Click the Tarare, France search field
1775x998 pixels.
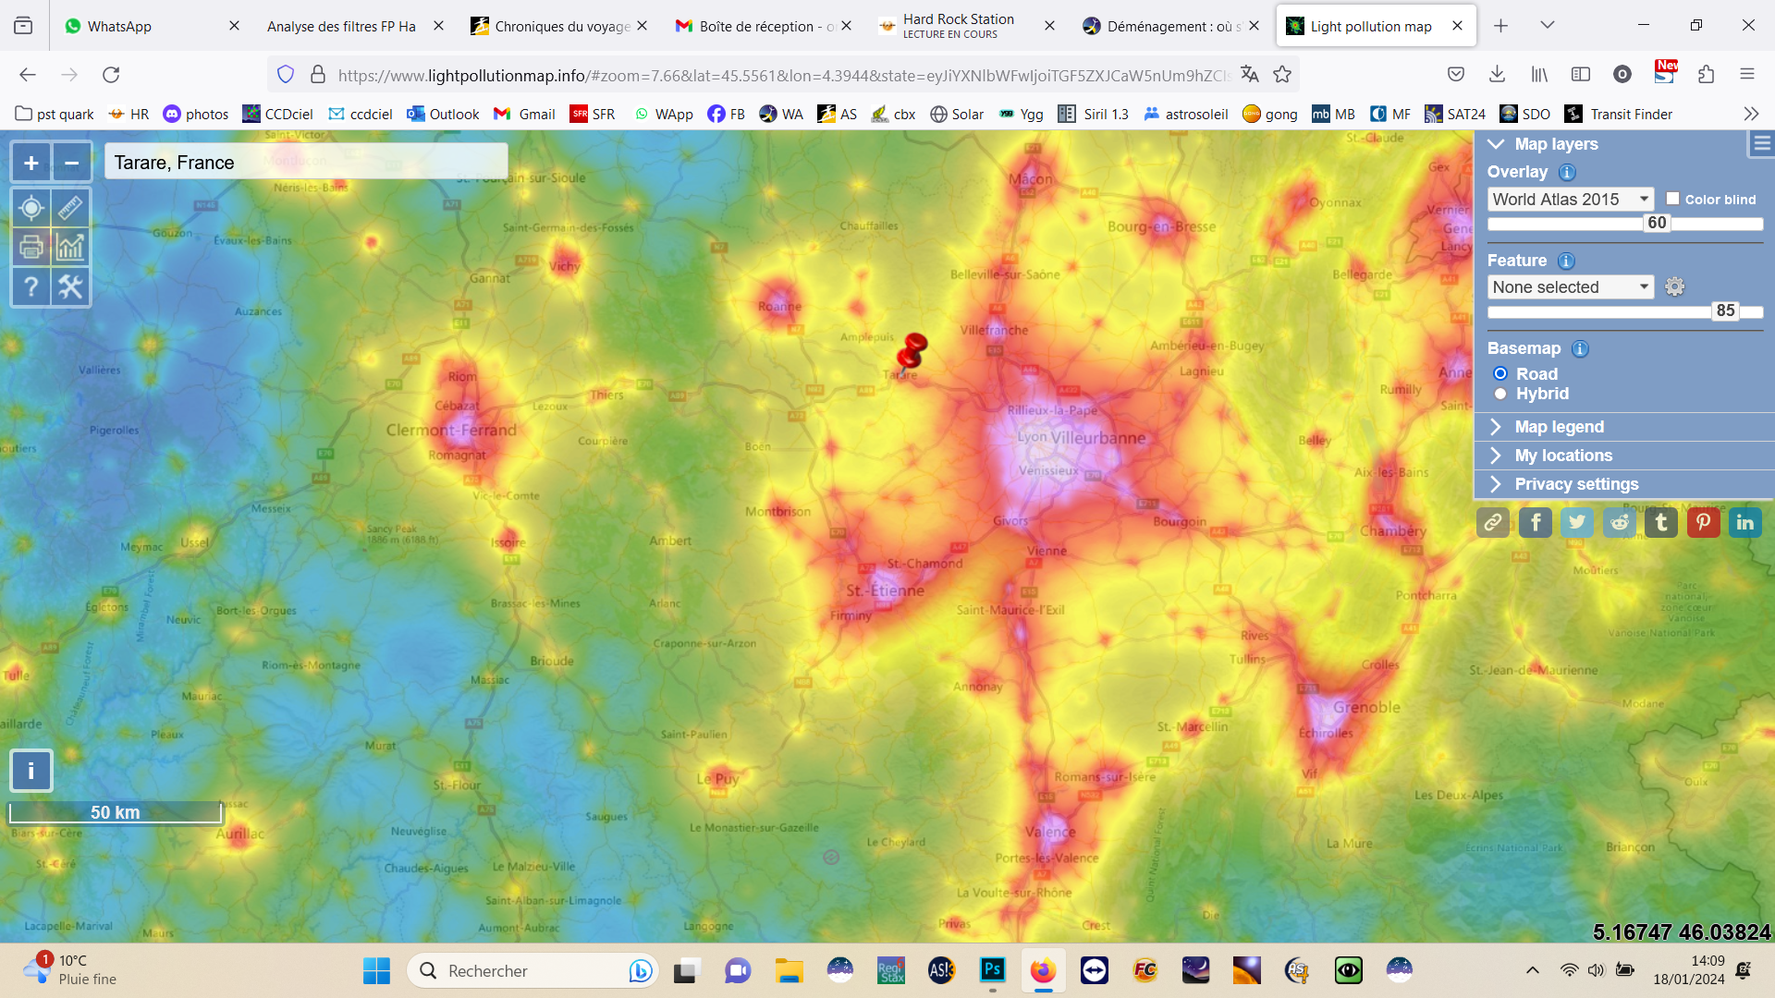(305, 163)
